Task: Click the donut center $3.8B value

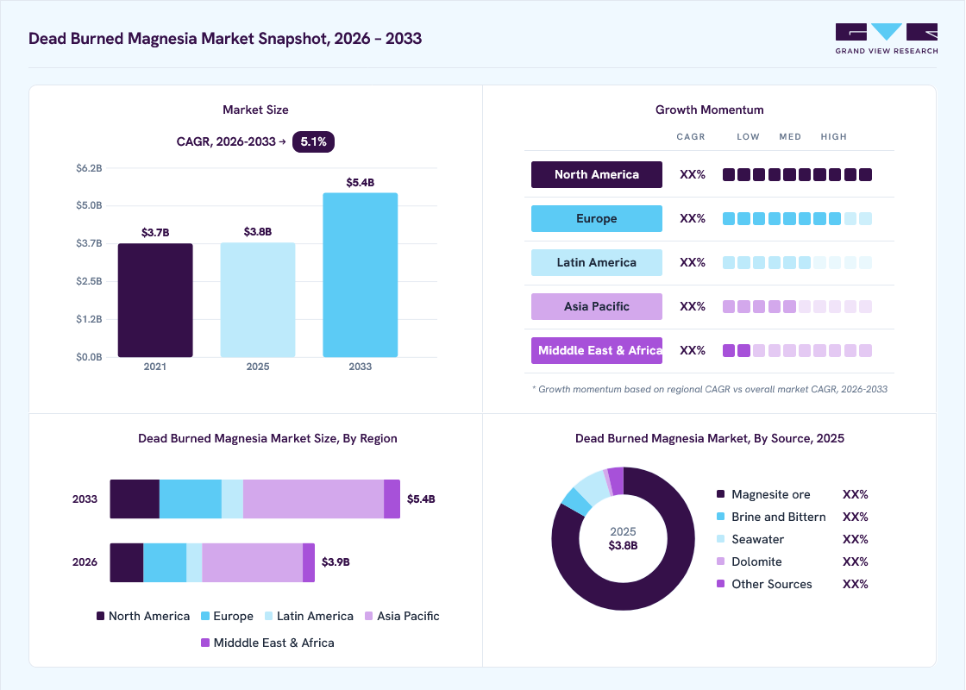Action: click(x=623, y=546)
